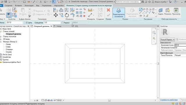Viewport: 186px width, 105px height.
Task: Open the Справка по свойствам link
Action: pyautogui.click(x=169, y=100)
